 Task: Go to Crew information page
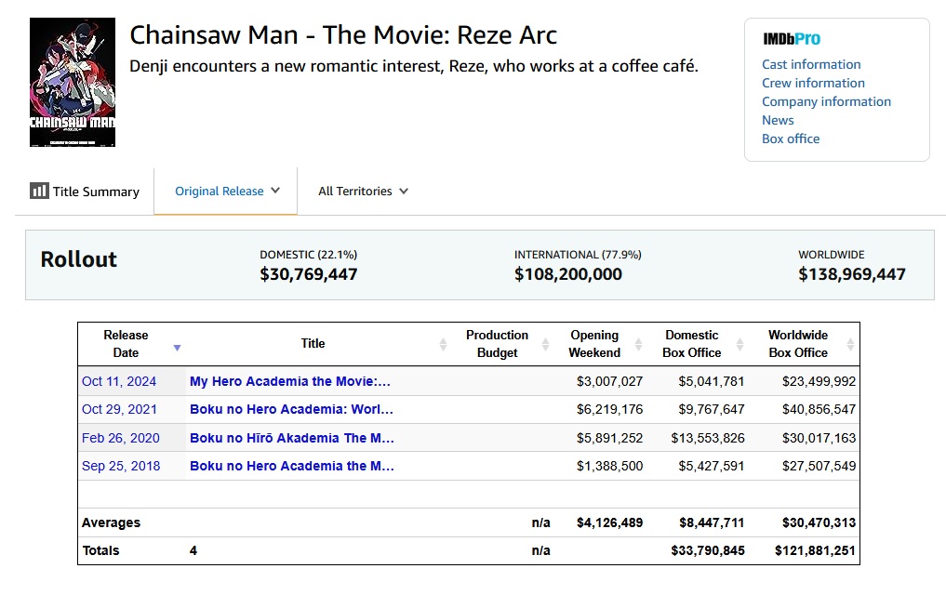(813, 83)
